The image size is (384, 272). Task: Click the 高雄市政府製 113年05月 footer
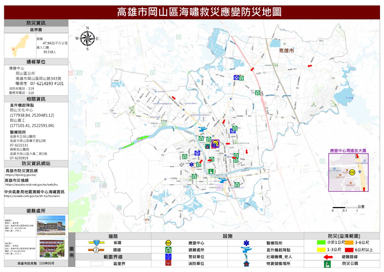click(x=36, y=263)
